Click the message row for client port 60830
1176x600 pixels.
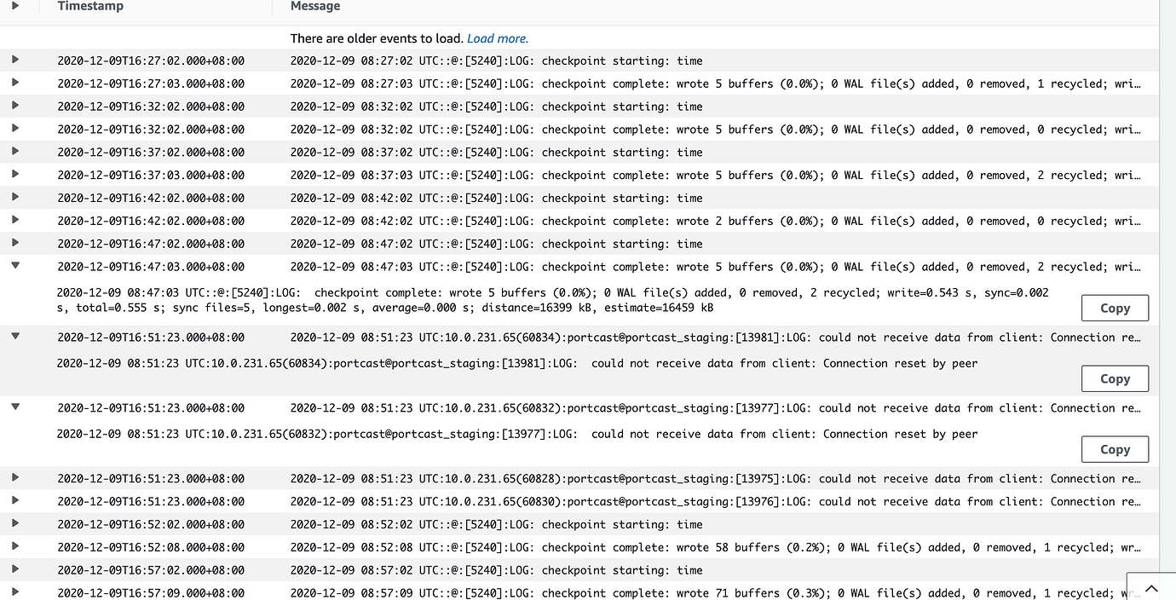pos(716,502)
